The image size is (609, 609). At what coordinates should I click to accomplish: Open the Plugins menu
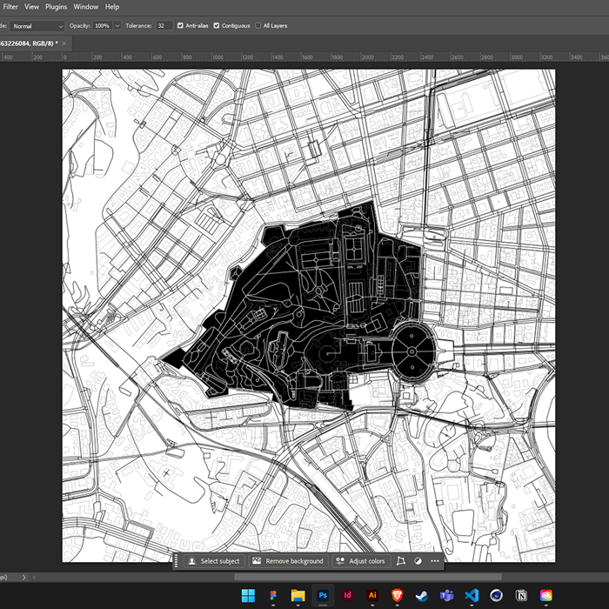(57, 7)
